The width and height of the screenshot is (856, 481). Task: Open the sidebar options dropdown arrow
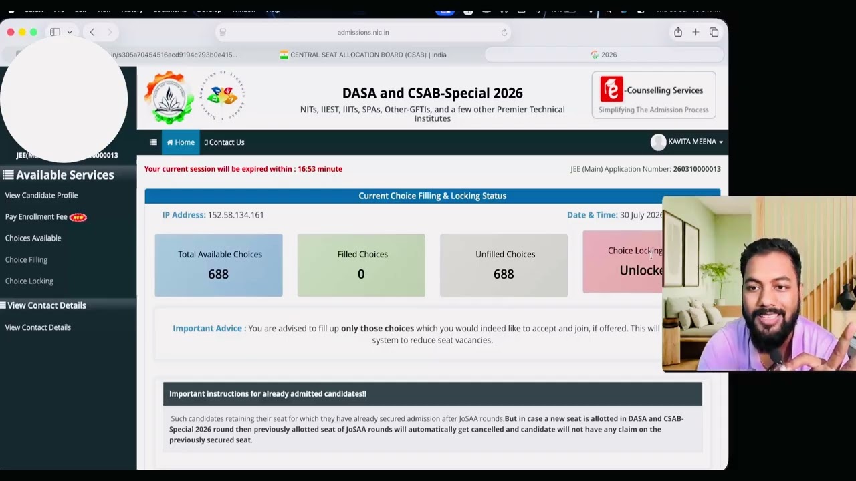click(69, 32)
